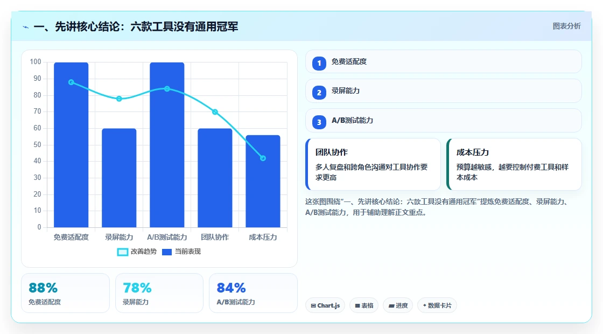Click the 成本压力 bar in the chart

coord(263,181)
